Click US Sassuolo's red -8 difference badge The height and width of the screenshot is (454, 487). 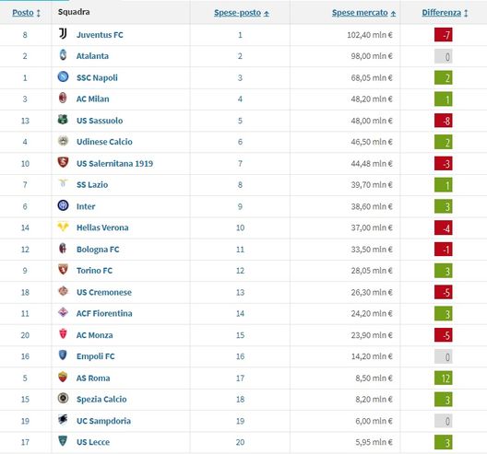point(444,121)
